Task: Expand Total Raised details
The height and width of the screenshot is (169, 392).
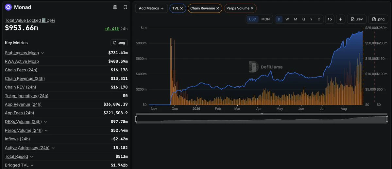Action: click(x=31, y=157)
